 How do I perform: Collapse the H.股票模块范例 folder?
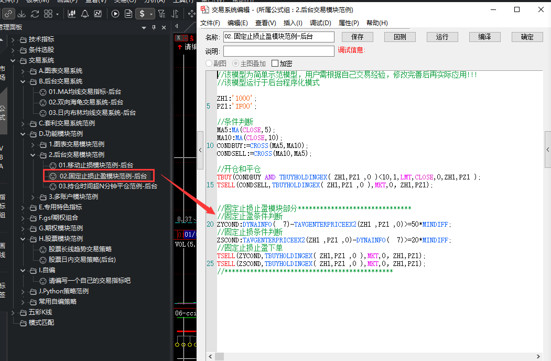(23, 239)
